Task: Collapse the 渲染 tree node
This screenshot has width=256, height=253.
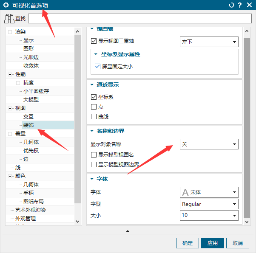Action: tap(10, 32)
